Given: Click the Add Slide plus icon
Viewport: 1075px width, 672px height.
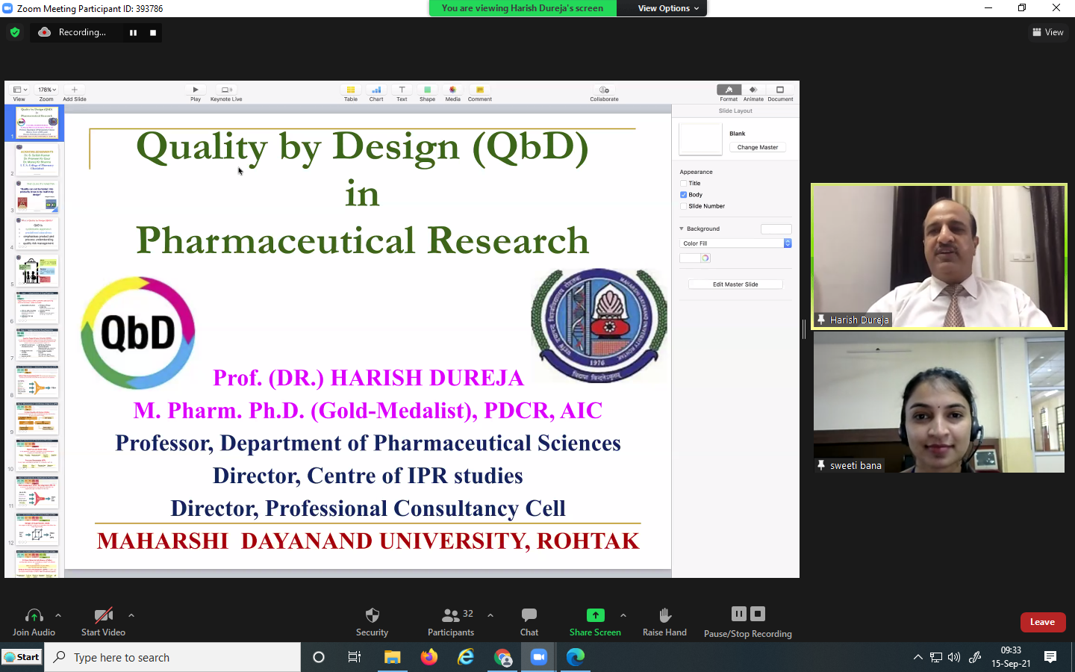Looking at the screenshot, I should click(x=74, y=90).
